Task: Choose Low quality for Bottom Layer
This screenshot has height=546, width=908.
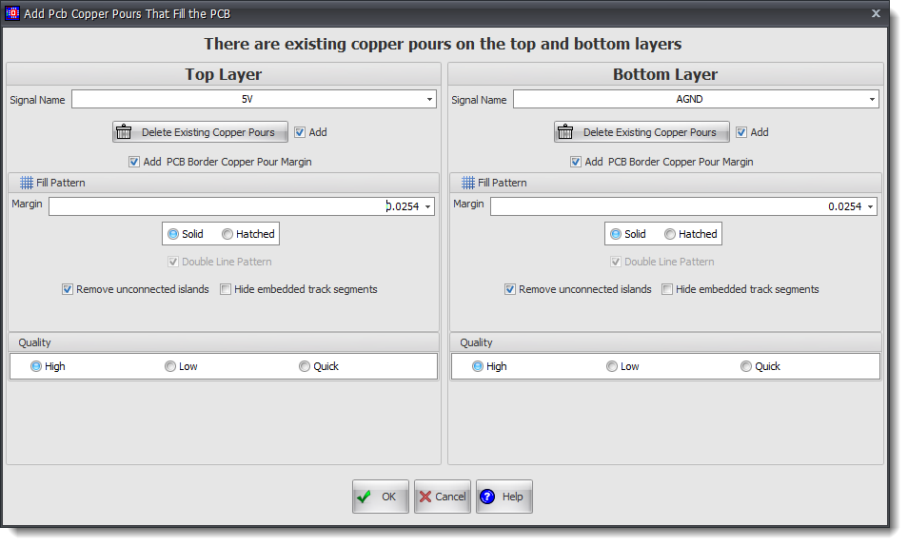Action: 612,366
